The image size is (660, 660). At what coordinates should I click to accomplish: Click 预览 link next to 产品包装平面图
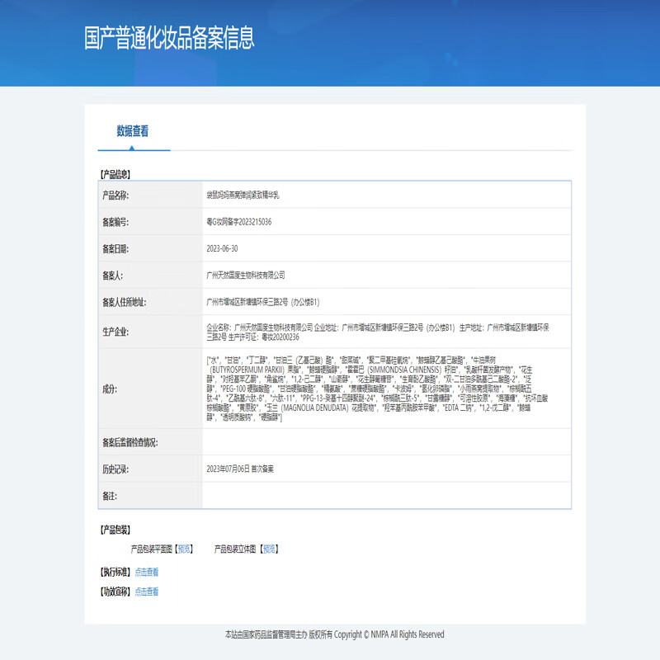tap(184, 549)
